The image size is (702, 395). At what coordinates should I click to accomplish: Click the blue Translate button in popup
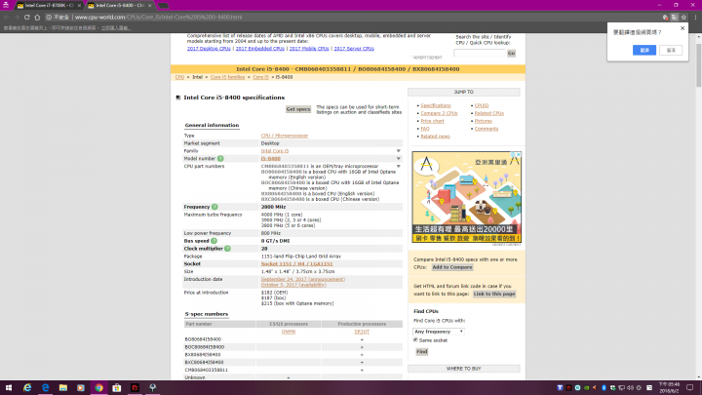(644, 50)
